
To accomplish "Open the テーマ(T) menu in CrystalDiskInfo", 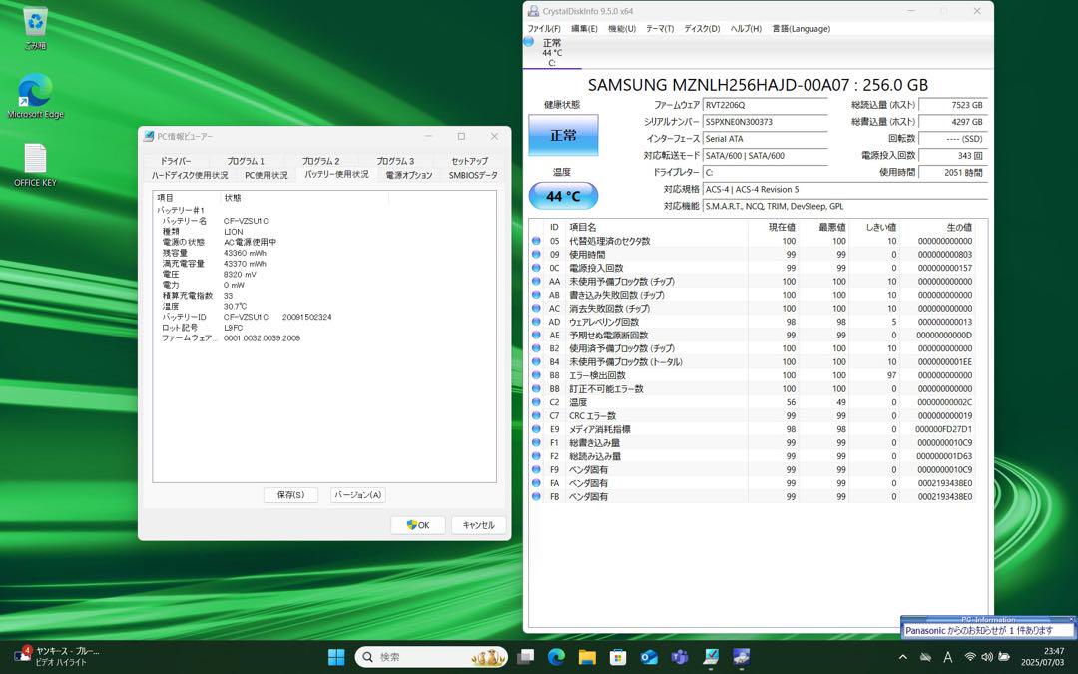I will click(660, 29).
